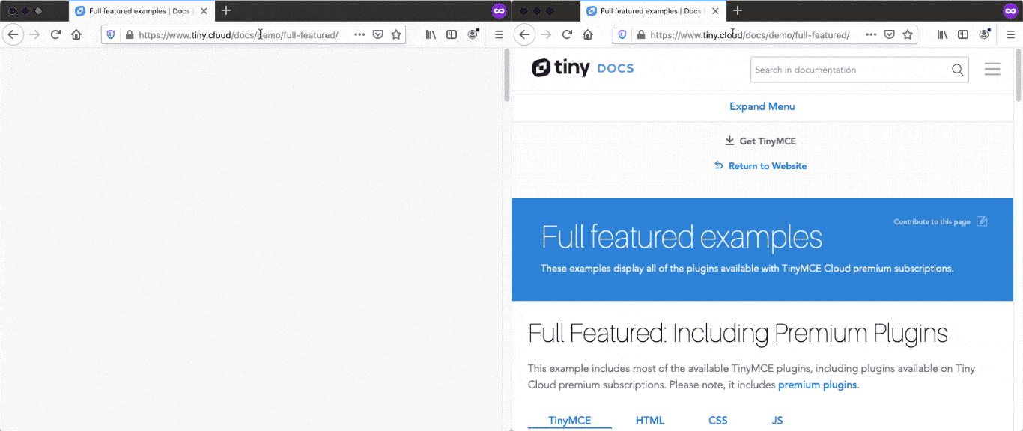Click the 'Full featured examples' banner heading
The image size is (1023, 431).
point(682,237)
